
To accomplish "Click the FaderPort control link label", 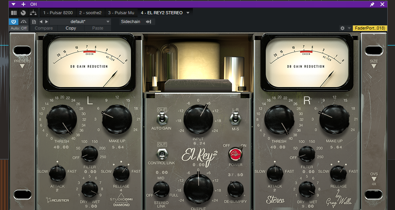I will point(370,28).
